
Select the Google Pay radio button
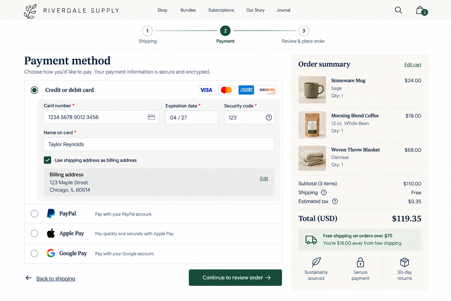coord(34,253)
